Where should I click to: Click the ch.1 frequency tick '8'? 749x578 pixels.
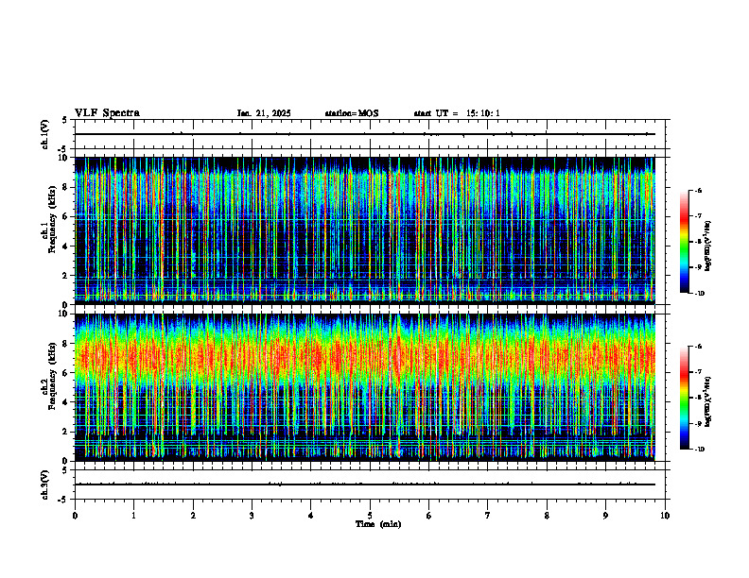point(67,187)
